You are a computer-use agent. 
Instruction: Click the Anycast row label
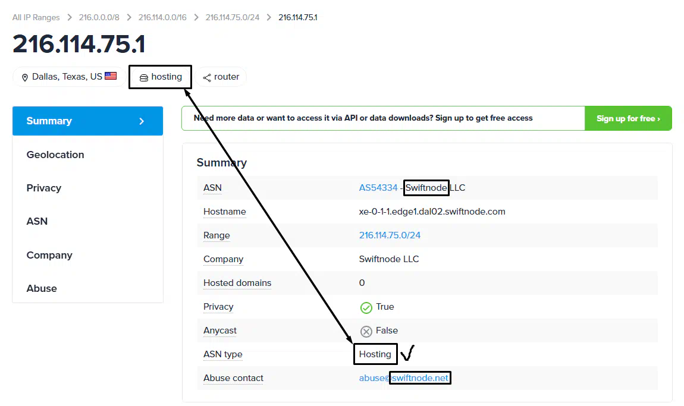220,331
